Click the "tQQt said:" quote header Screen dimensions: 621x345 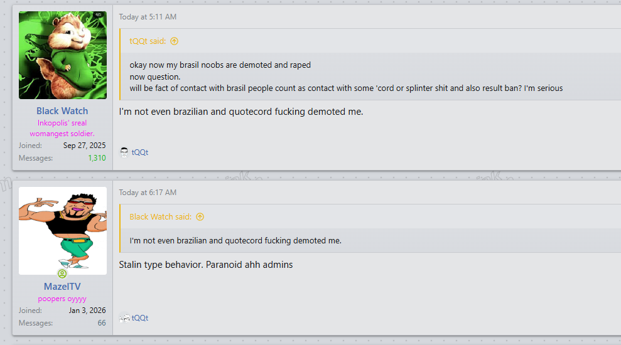[x=148, y=41]
